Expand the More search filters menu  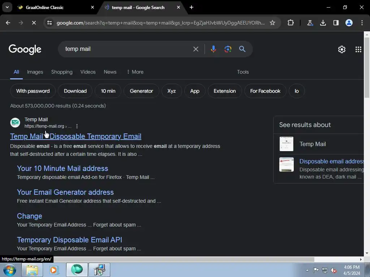[x=135, y=72]
